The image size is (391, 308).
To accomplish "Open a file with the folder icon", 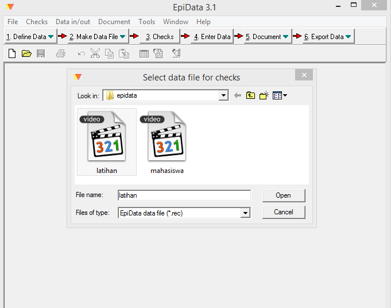I will 26,53.
